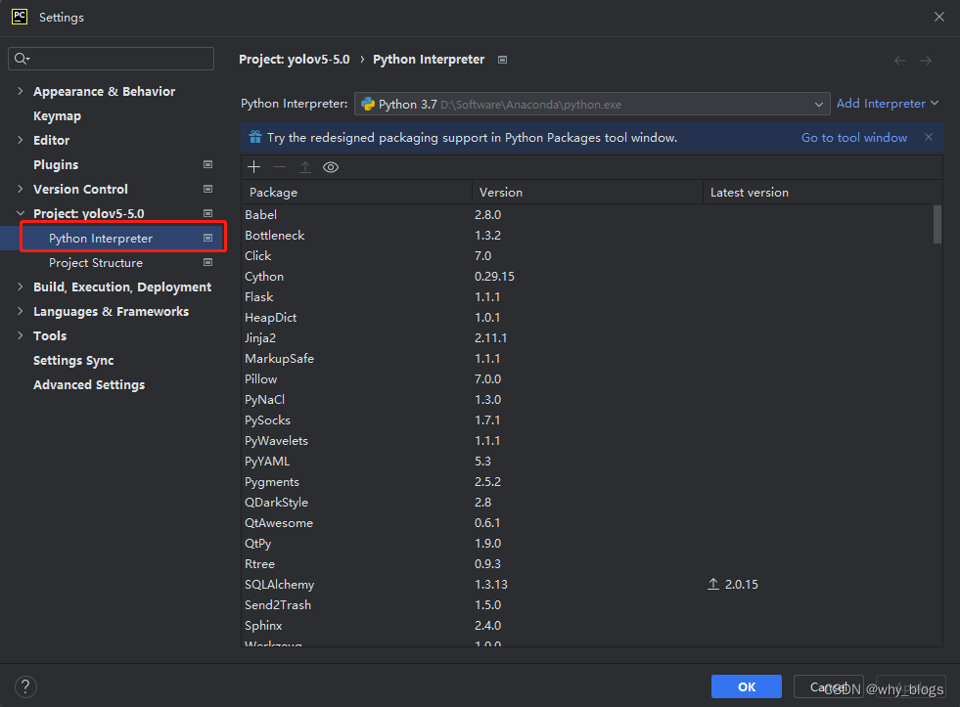Viewport: 960px width, 707px height.
Task: Click the back navigation arrow
Action: [900, 61]
